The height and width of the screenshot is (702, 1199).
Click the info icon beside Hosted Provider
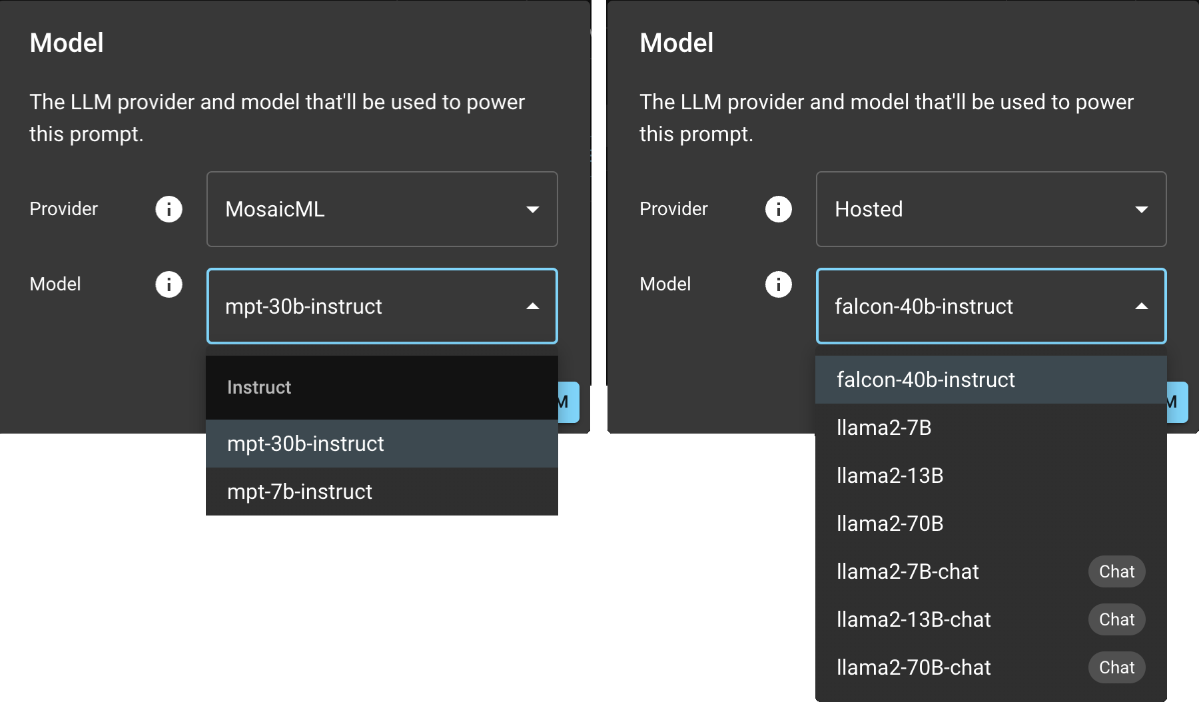(778, 209)
